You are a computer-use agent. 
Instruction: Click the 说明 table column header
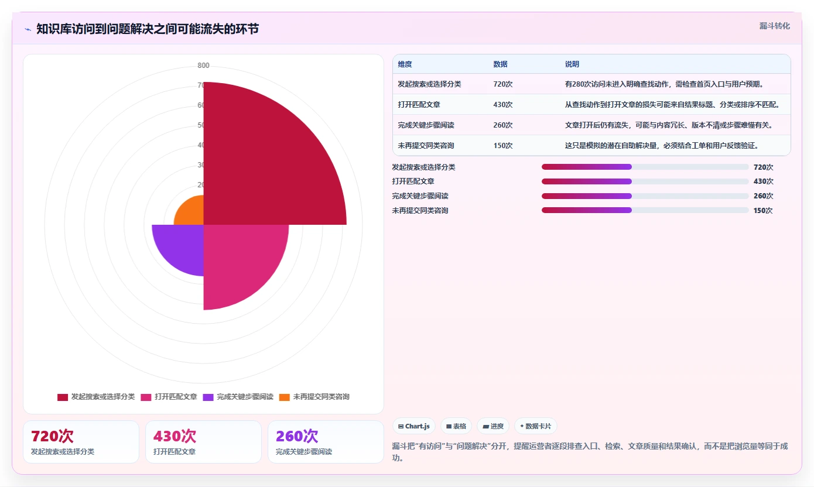(572, 64)
